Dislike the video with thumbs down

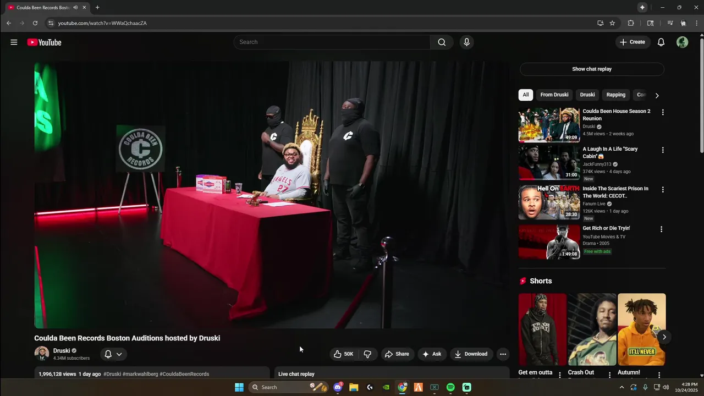click(367, 354)
